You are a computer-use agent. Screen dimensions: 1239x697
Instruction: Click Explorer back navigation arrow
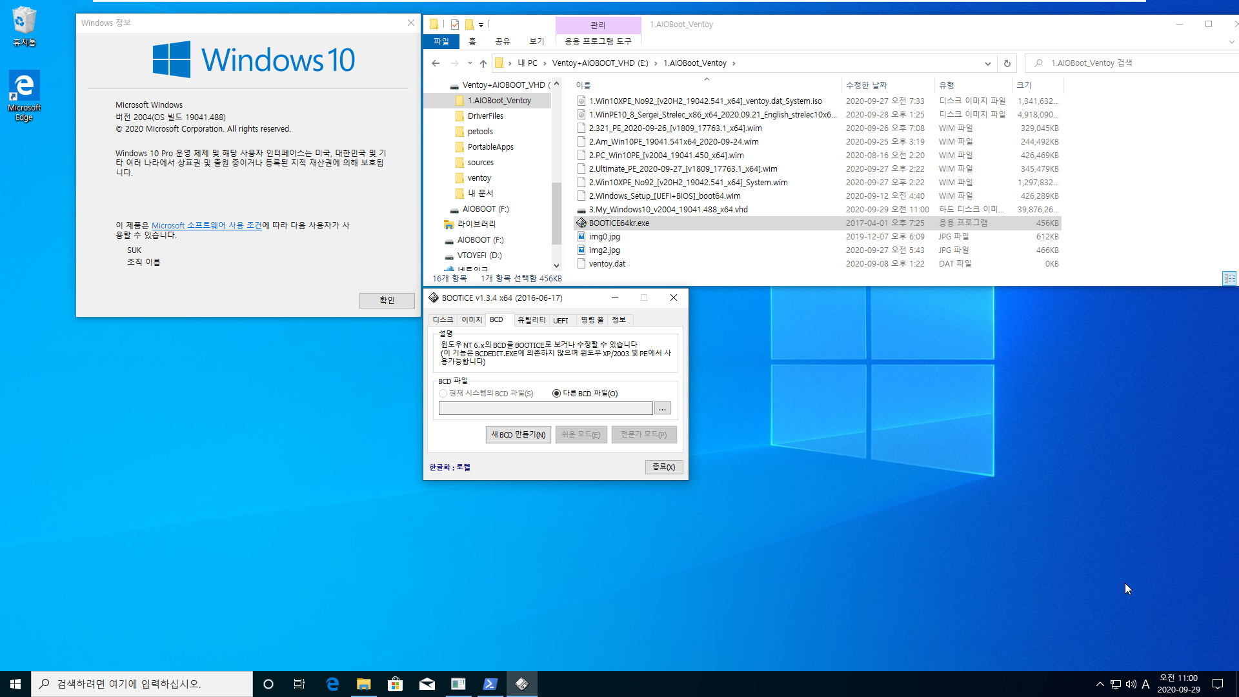(x=436, y=63)
